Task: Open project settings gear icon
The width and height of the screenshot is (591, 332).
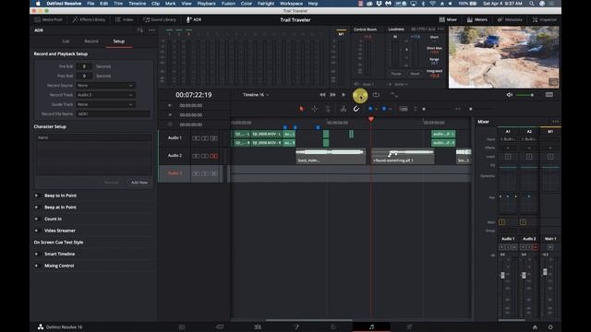Action: 550,327
